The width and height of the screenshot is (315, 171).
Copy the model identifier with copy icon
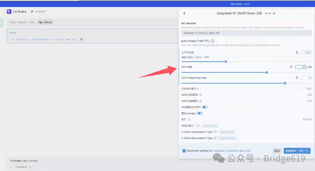point(81,39)
